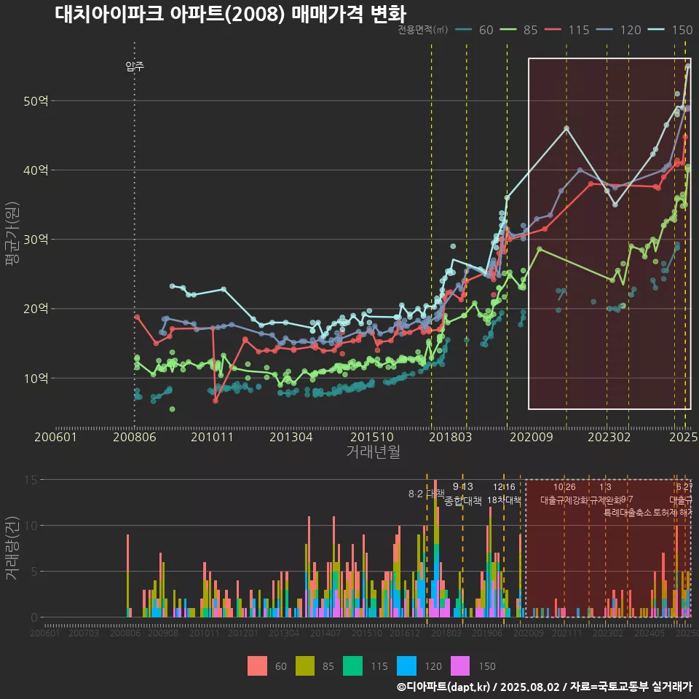Click the 40억 y-axis label

(x=36, y=170)
